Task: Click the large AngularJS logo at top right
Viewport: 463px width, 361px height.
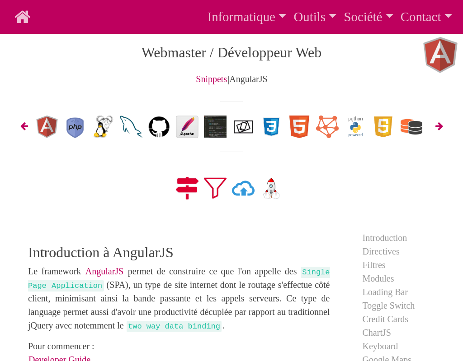Action: pyautogui.click(x=440, y=55)
